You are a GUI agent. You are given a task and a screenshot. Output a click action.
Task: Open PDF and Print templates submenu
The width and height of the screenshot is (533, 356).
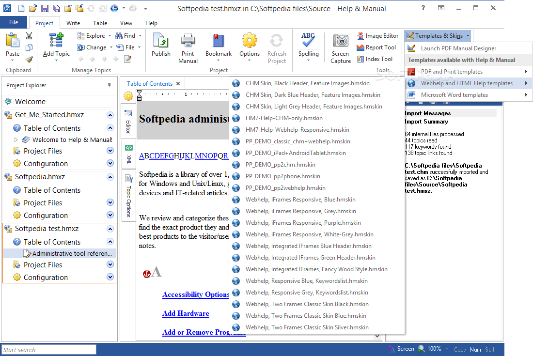469,72
